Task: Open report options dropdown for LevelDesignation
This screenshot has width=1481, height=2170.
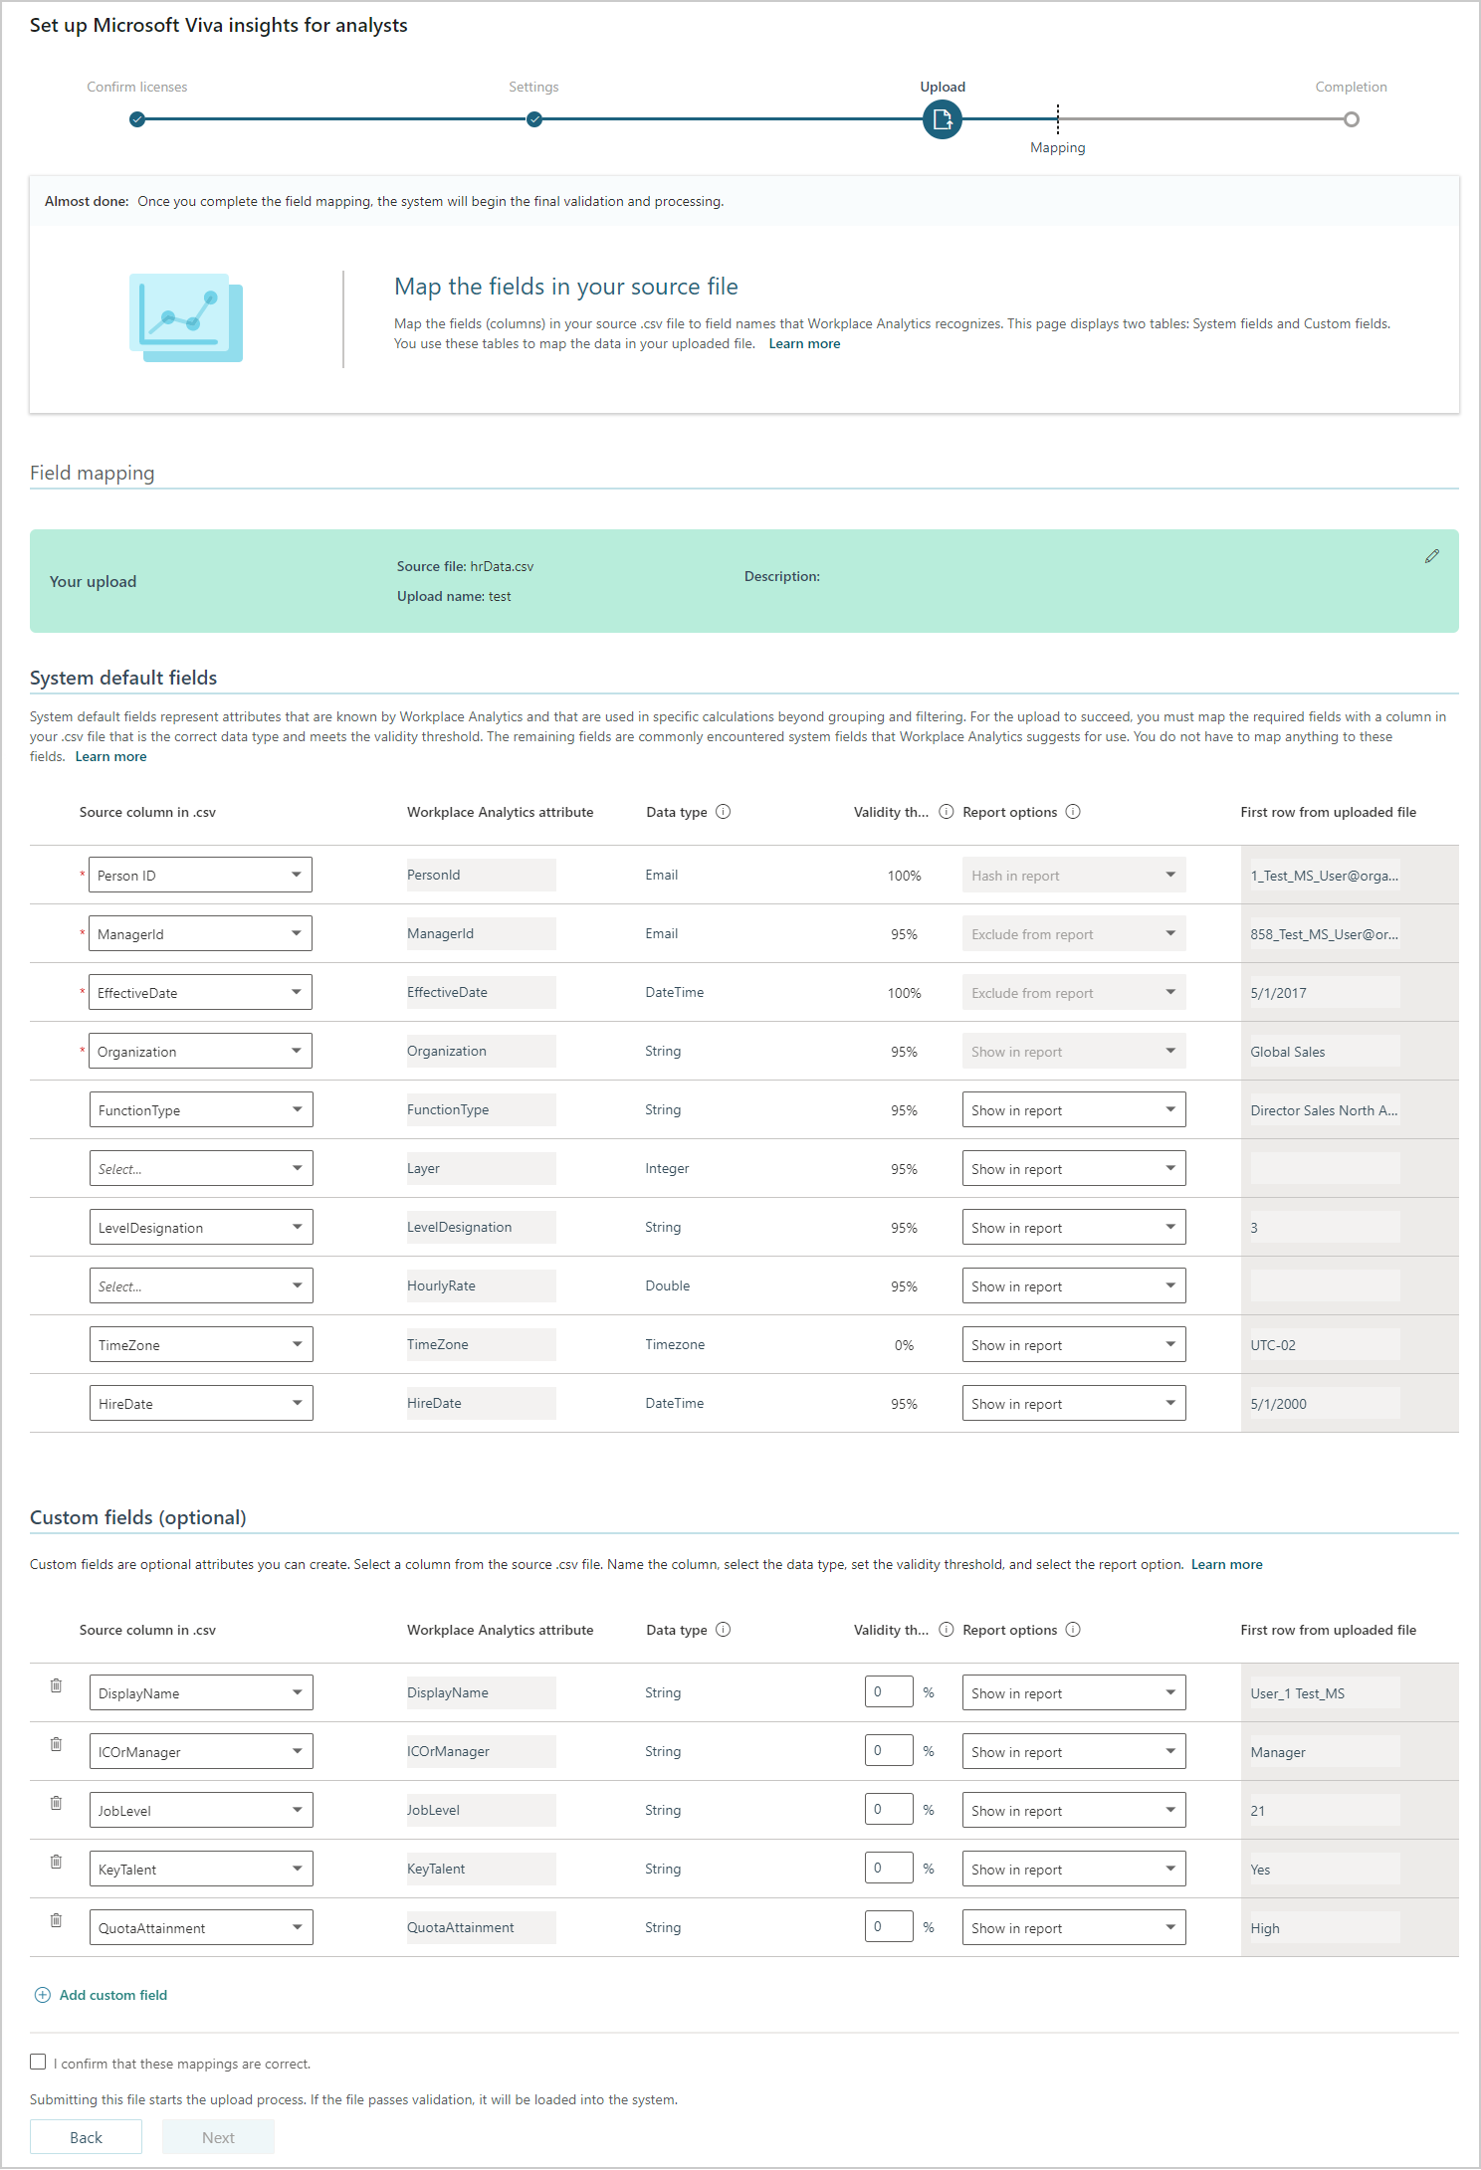Action: coord(1074,1227)
